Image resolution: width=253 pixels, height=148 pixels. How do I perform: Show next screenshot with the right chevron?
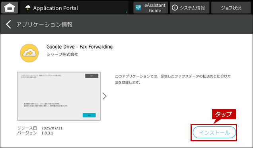(x=105, y=96)
